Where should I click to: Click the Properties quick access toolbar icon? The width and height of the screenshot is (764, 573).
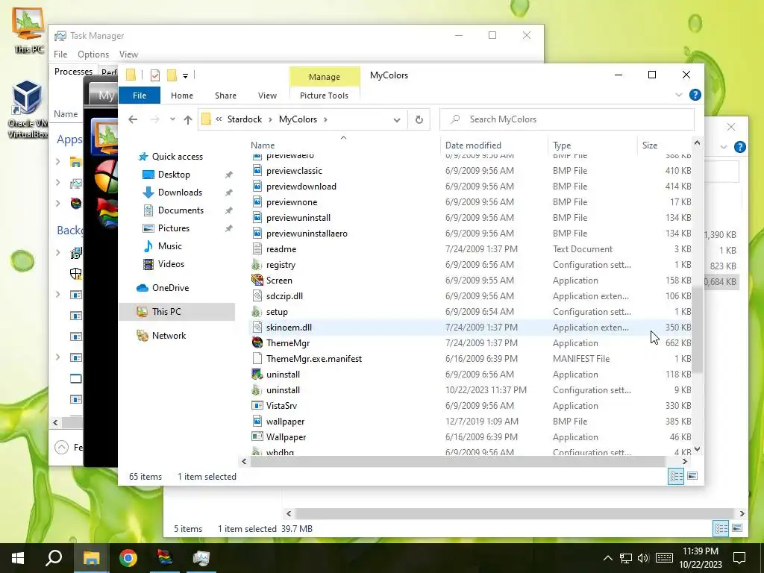[x=155, y=75]
